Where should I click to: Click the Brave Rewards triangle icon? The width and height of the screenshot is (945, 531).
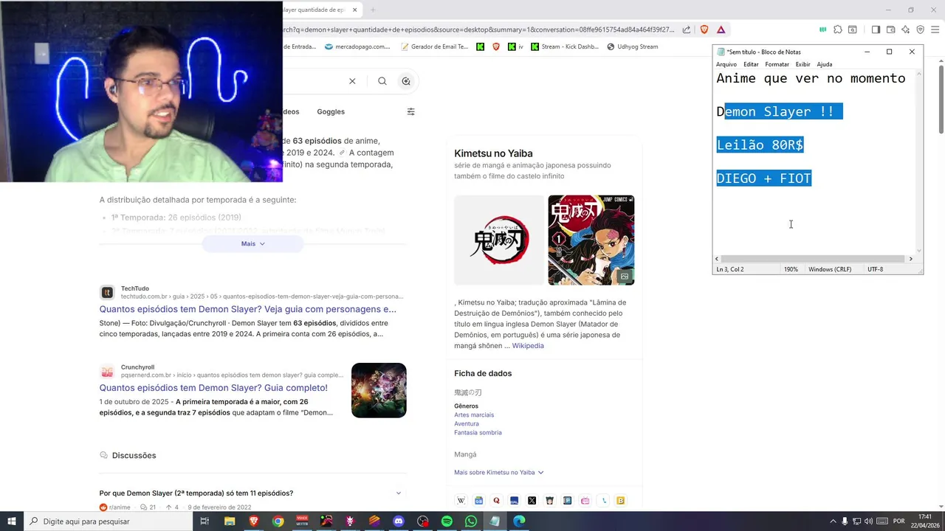click(x=721, y=29)
